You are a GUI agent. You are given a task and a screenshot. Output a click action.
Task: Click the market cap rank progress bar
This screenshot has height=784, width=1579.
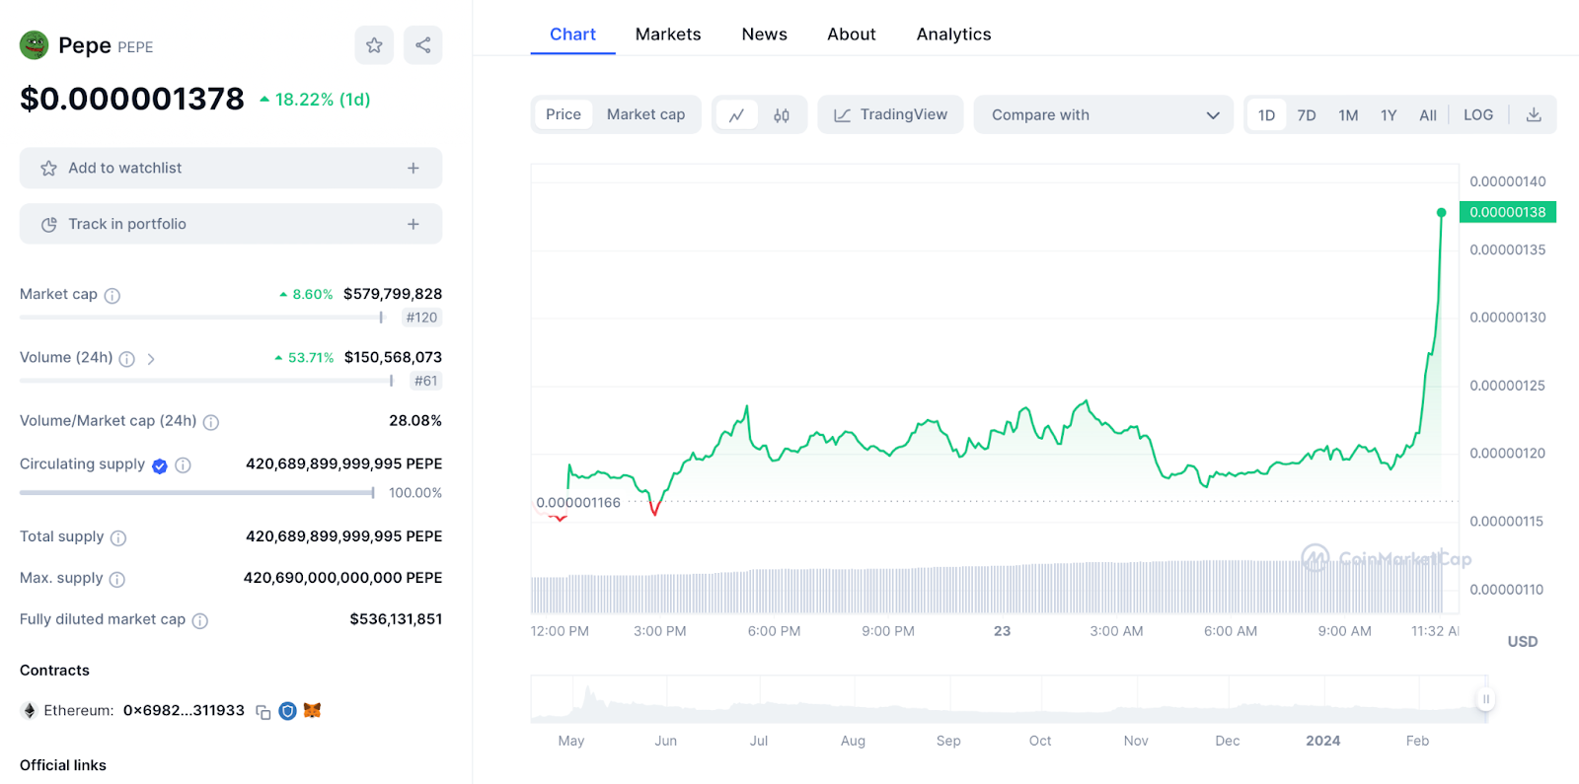[x=201, y=318]
